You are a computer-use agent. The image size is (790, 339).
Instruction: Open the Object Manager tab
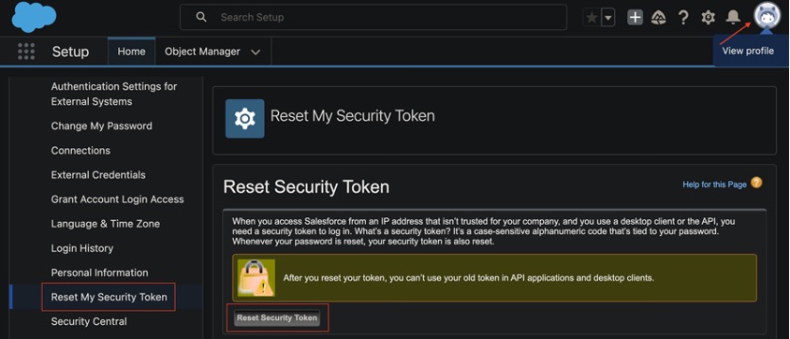[x=202, y=52]
